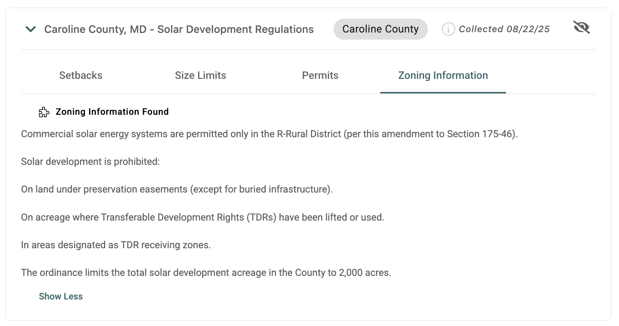The width and height of the screenshot is (619, 326).
Task: Switch to the Size Limits tab
Action: point(200,76)
